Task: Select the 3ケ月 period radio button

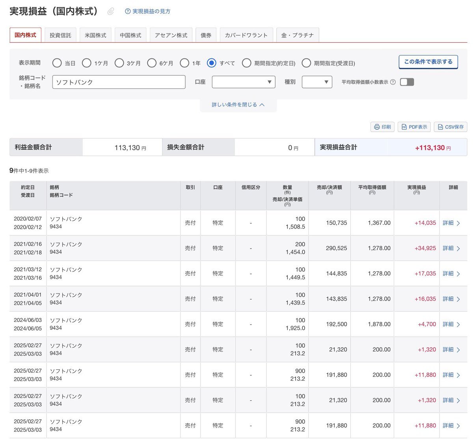Action: click(119, 63)
